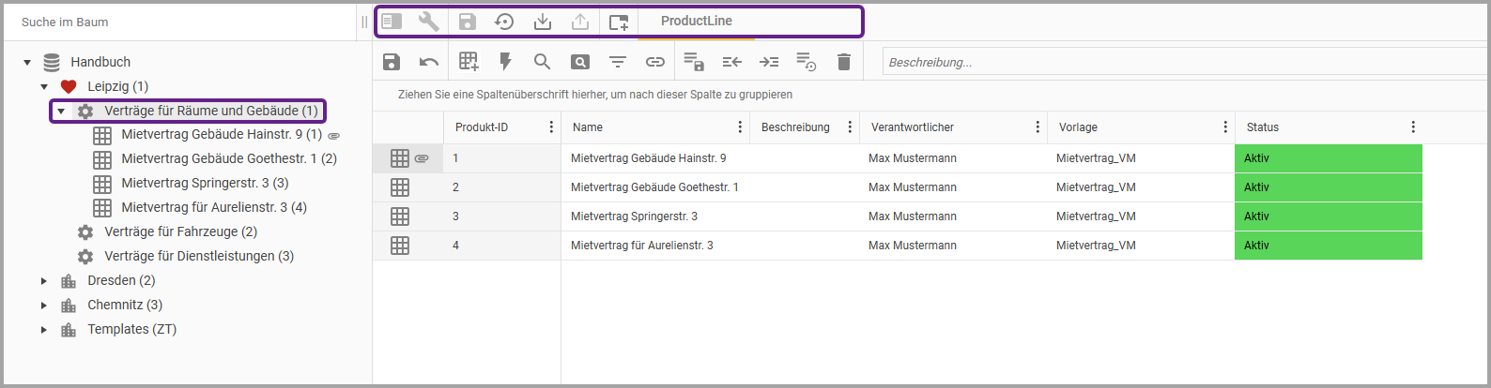Click the green Aktiv status of row 1
1491x388 pixels.
click(1328, 158)
